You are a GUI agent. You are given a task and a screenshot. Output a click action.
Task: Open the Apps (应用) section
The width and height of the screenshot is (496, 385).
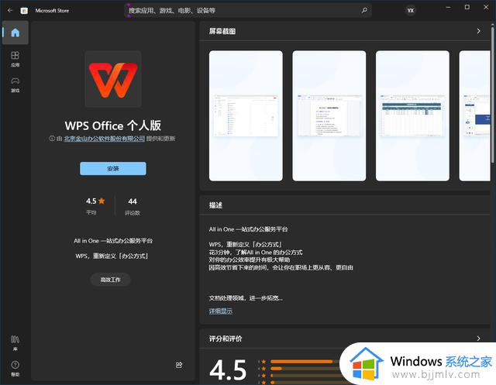[15, 59]
